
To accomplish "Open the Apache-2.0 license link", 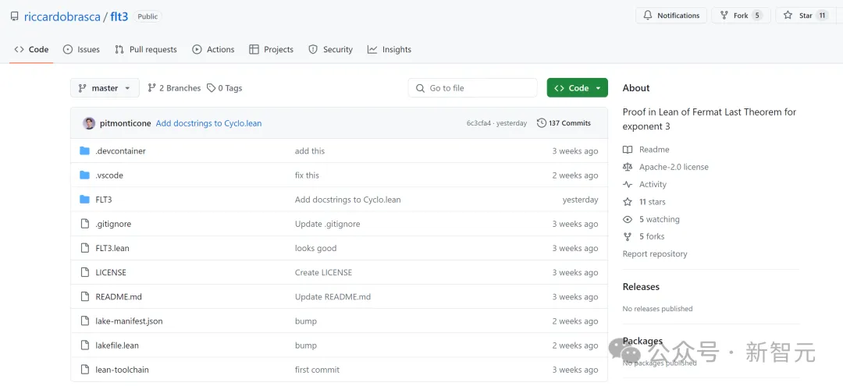I will pos(674,167).
